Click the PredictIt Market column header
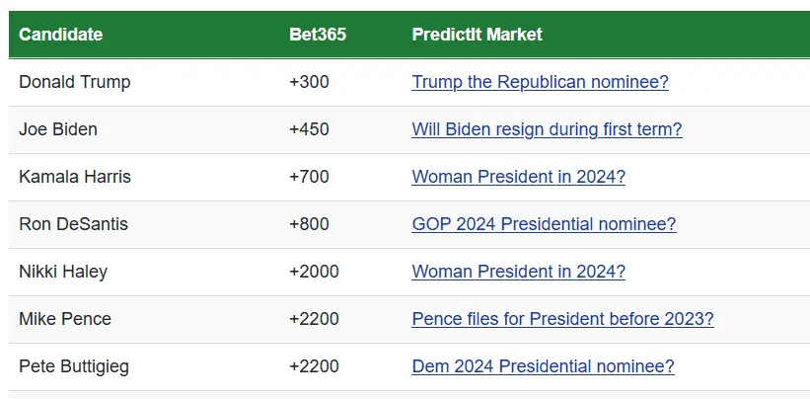 [x=477, y=35]
